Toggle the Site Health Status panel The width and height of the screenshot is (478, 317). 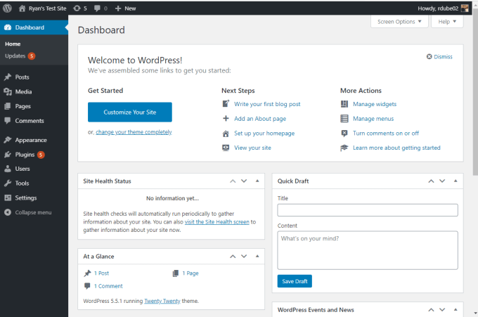(x=257, y=181)
